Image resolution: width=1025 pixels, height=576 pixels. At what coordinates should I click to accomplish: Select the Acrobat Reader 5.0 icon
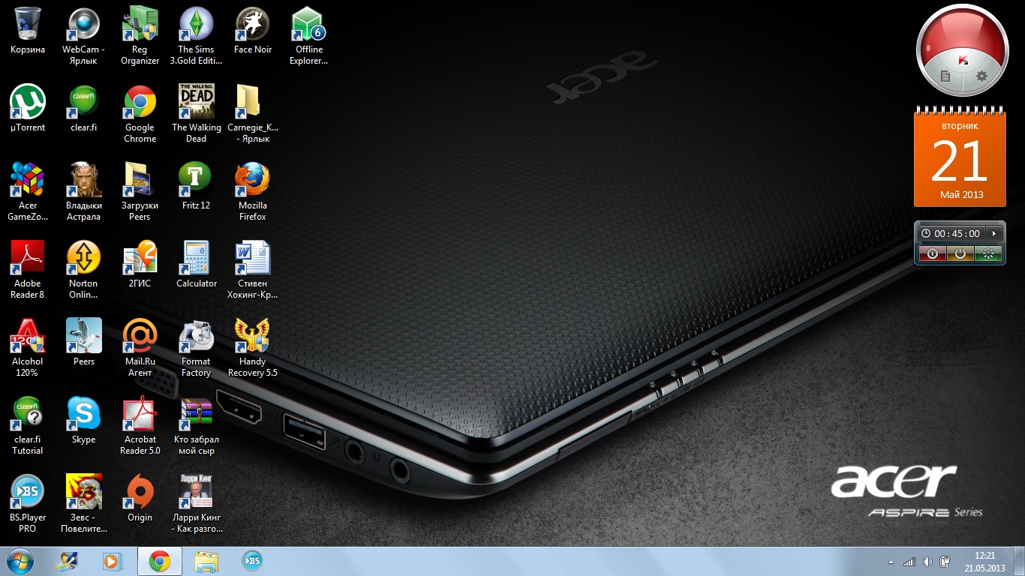pyautogui.click(x=140, y=426)
